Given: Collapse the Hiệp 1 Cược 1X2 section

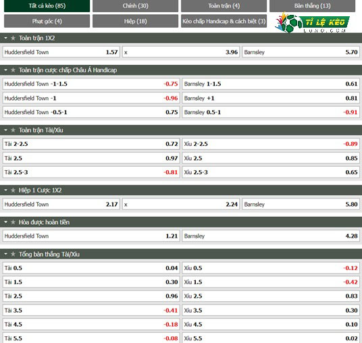Looking at the screenshot, I should click(x=6, y=190).
